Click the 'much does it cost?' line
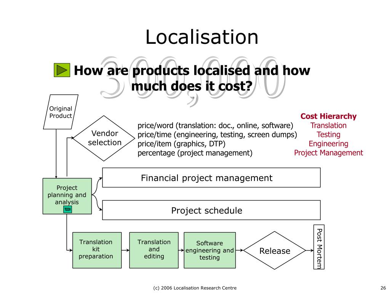390x293 pixels. point(192,86)
